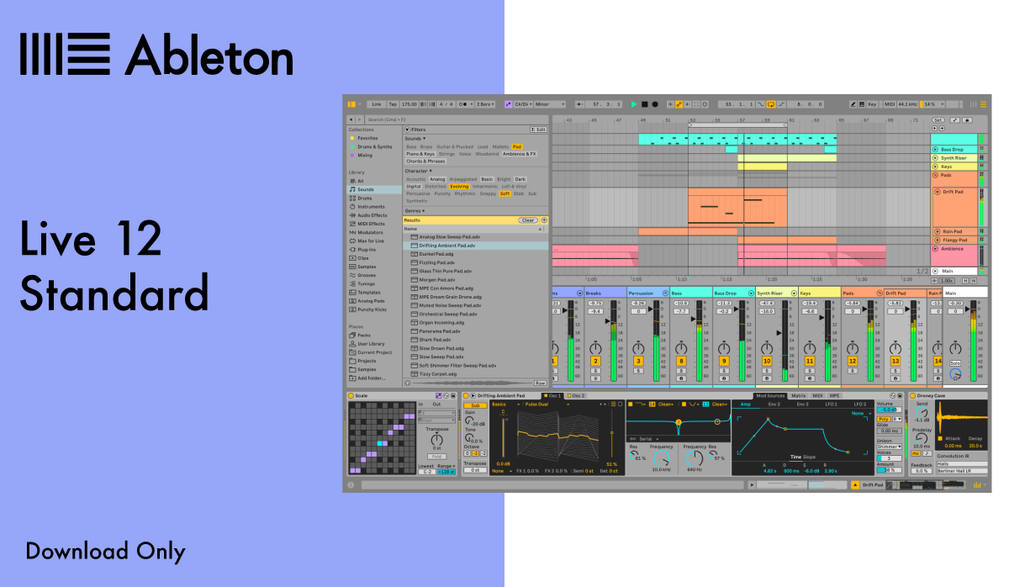Open Instruments category in the browser
Image resolution: width=1009 pixels, height=587 pixels.
point(371,207)
